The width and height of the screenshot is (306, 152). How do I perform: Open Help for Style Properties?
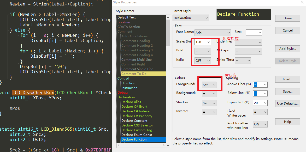[x=287, y=122]
